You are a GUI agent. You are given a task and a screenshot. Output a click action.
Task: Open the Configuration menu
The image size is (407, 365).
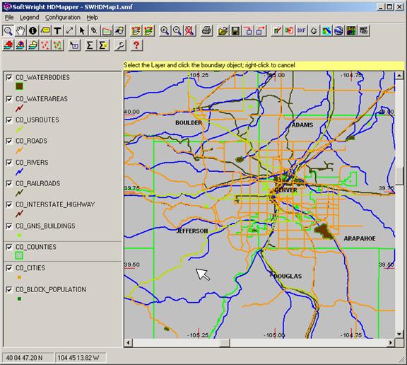point(63,18)
